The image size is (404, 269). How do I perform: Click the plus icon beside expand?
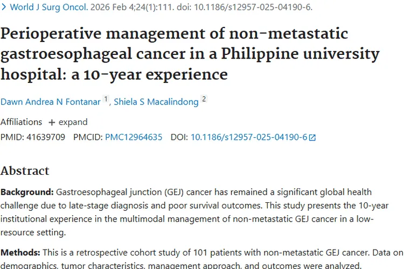(x=52, y=122)
